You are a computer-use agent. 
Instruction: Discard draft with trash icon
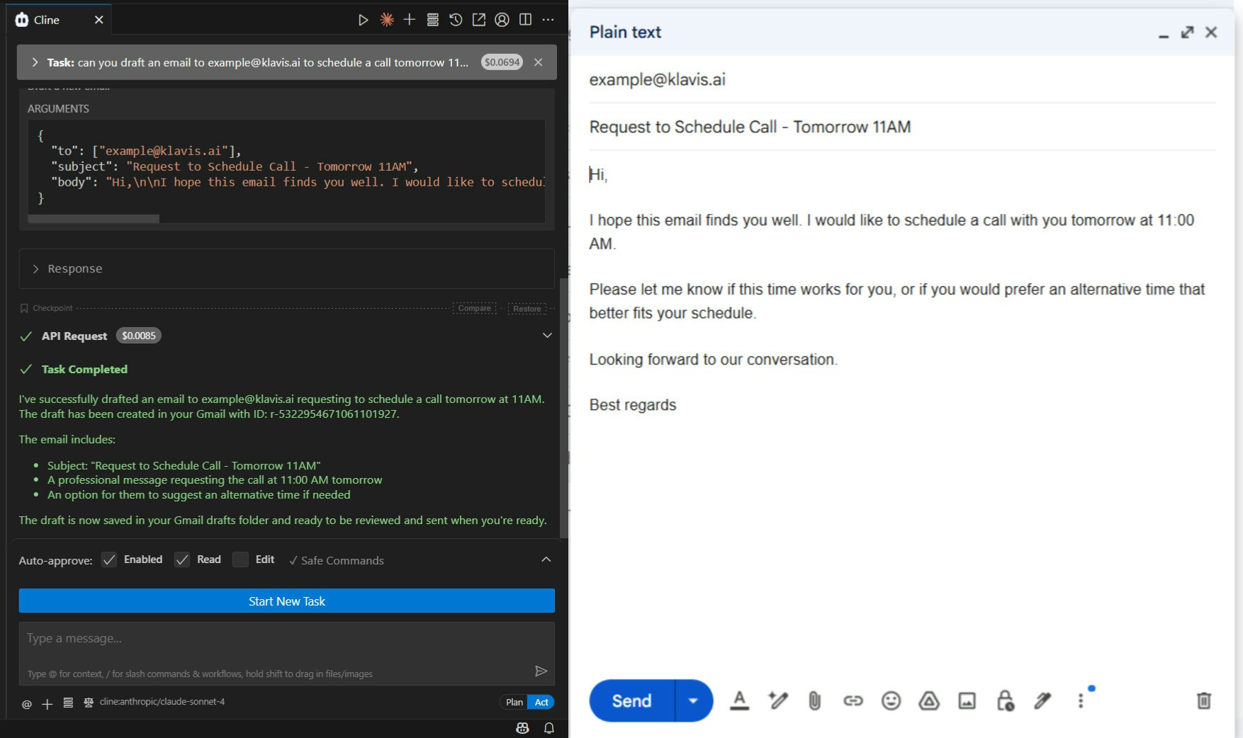1203,700
